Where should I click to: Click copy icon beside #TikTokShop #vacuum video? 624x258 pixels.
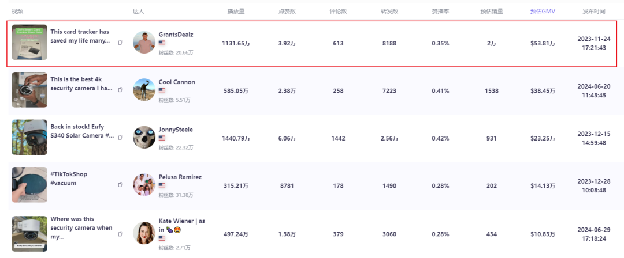coord(121,185)
